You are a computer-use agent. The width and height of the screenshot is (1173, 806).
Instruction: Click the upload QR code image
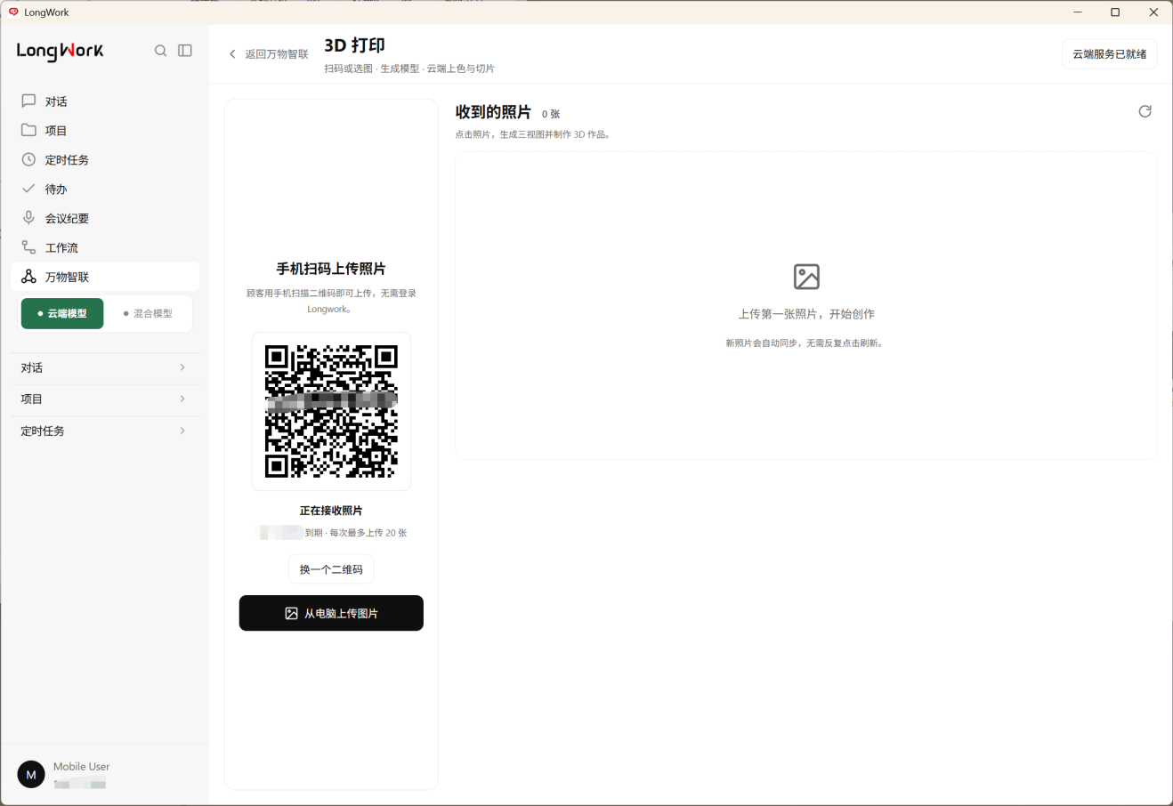point(331,411)
